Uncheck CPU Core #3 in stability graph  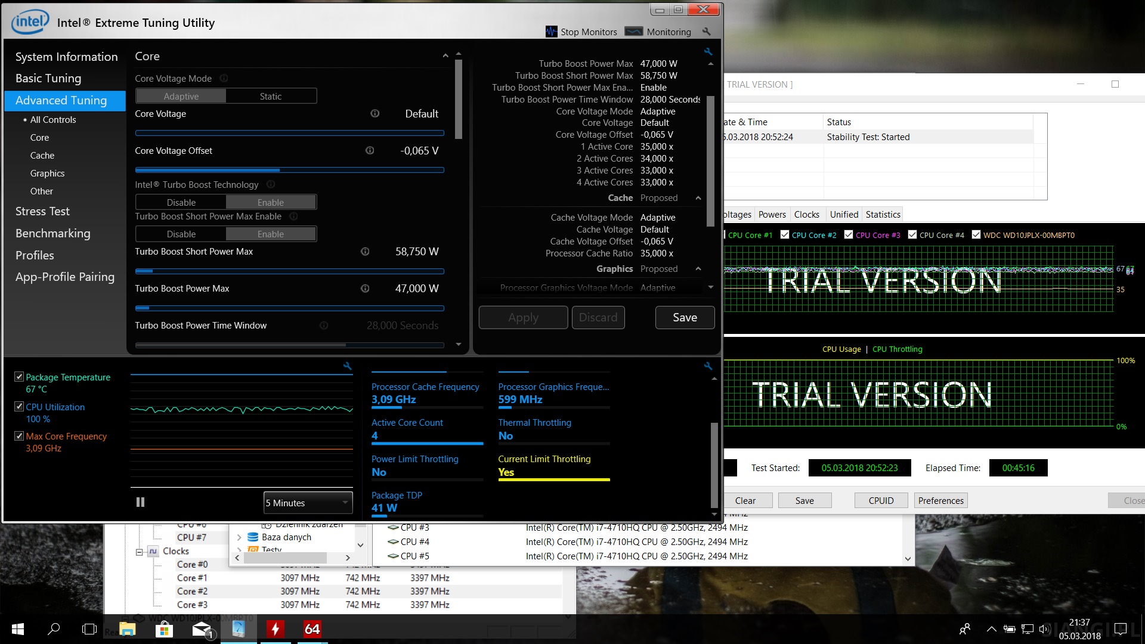click(x=849, y=234)
